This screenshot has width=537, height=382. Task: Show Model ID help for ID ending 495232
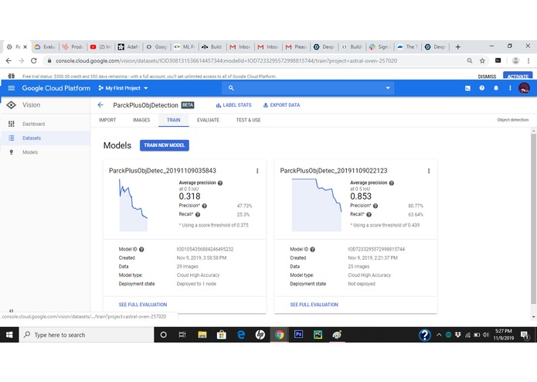141,250
